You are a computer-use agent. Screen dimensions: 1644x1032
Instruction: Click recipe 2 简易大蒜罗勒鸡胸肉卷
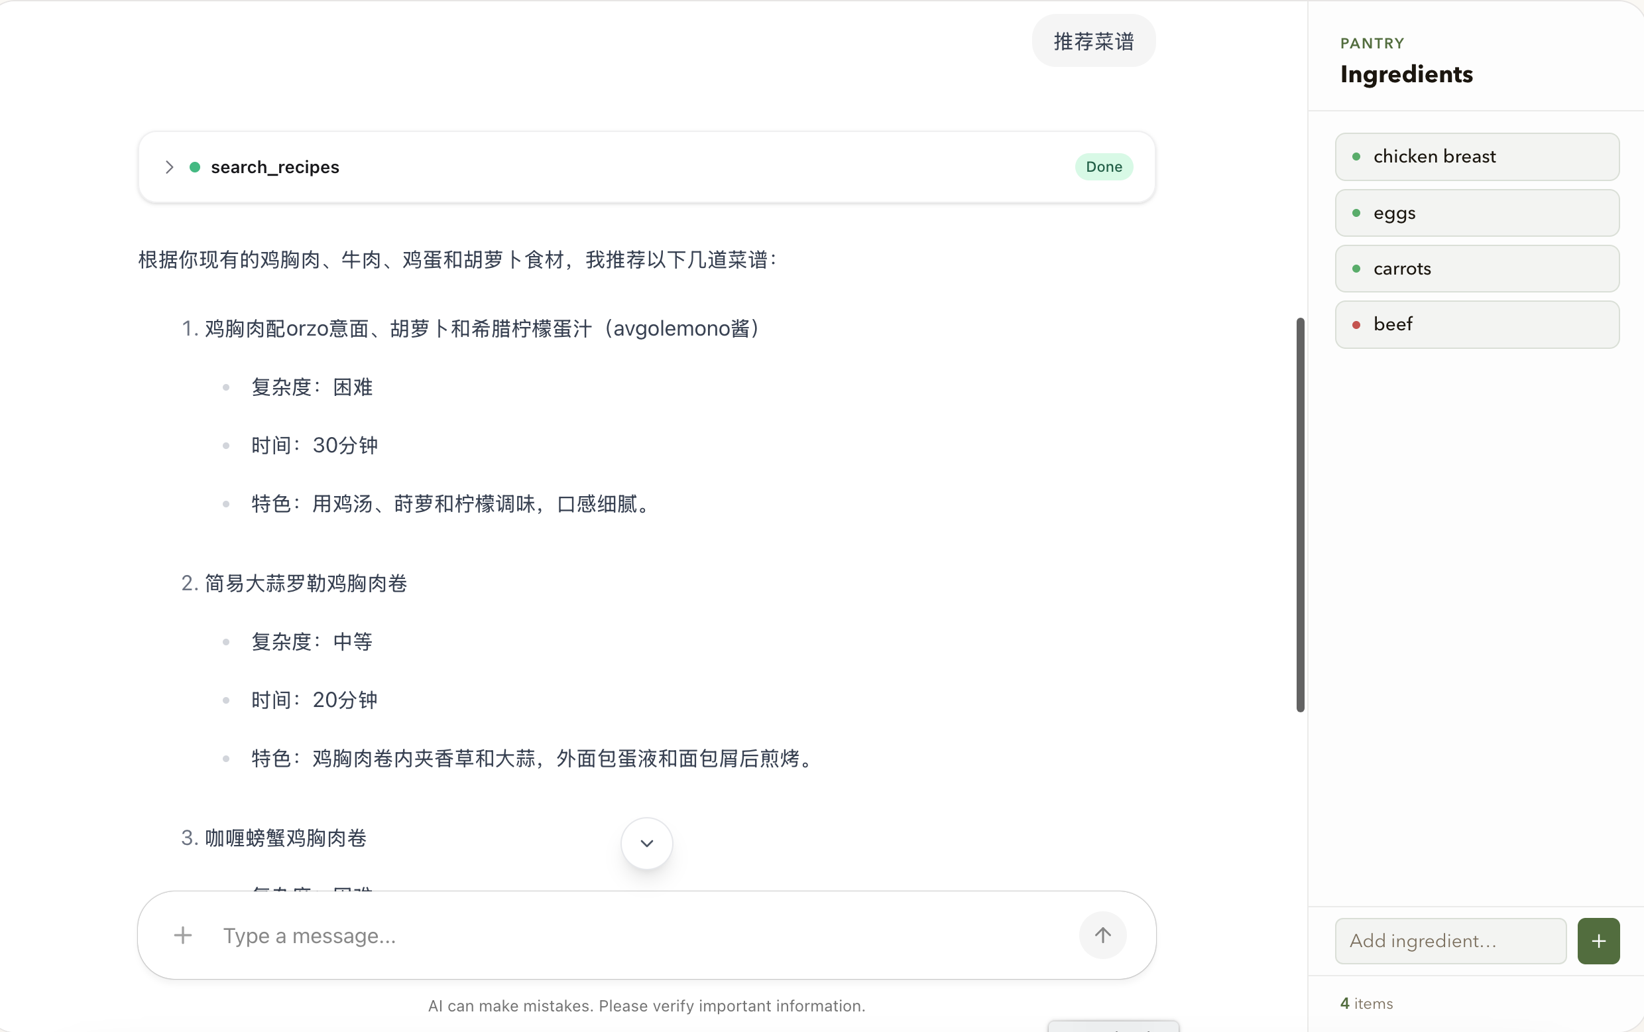tap(306, 584)
